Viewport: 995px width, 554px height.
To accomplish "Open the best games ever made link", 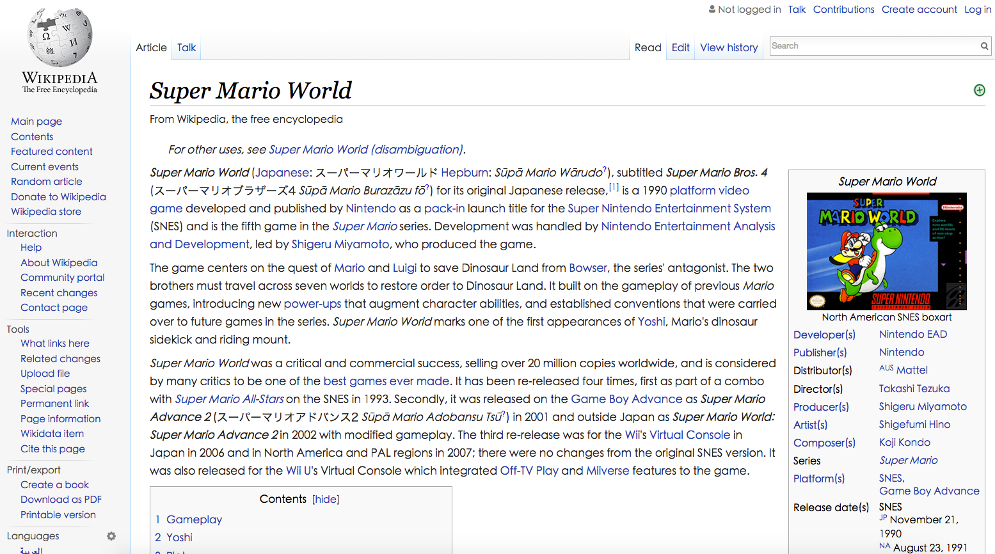I will pyautogui.click(x=386, y=381).
